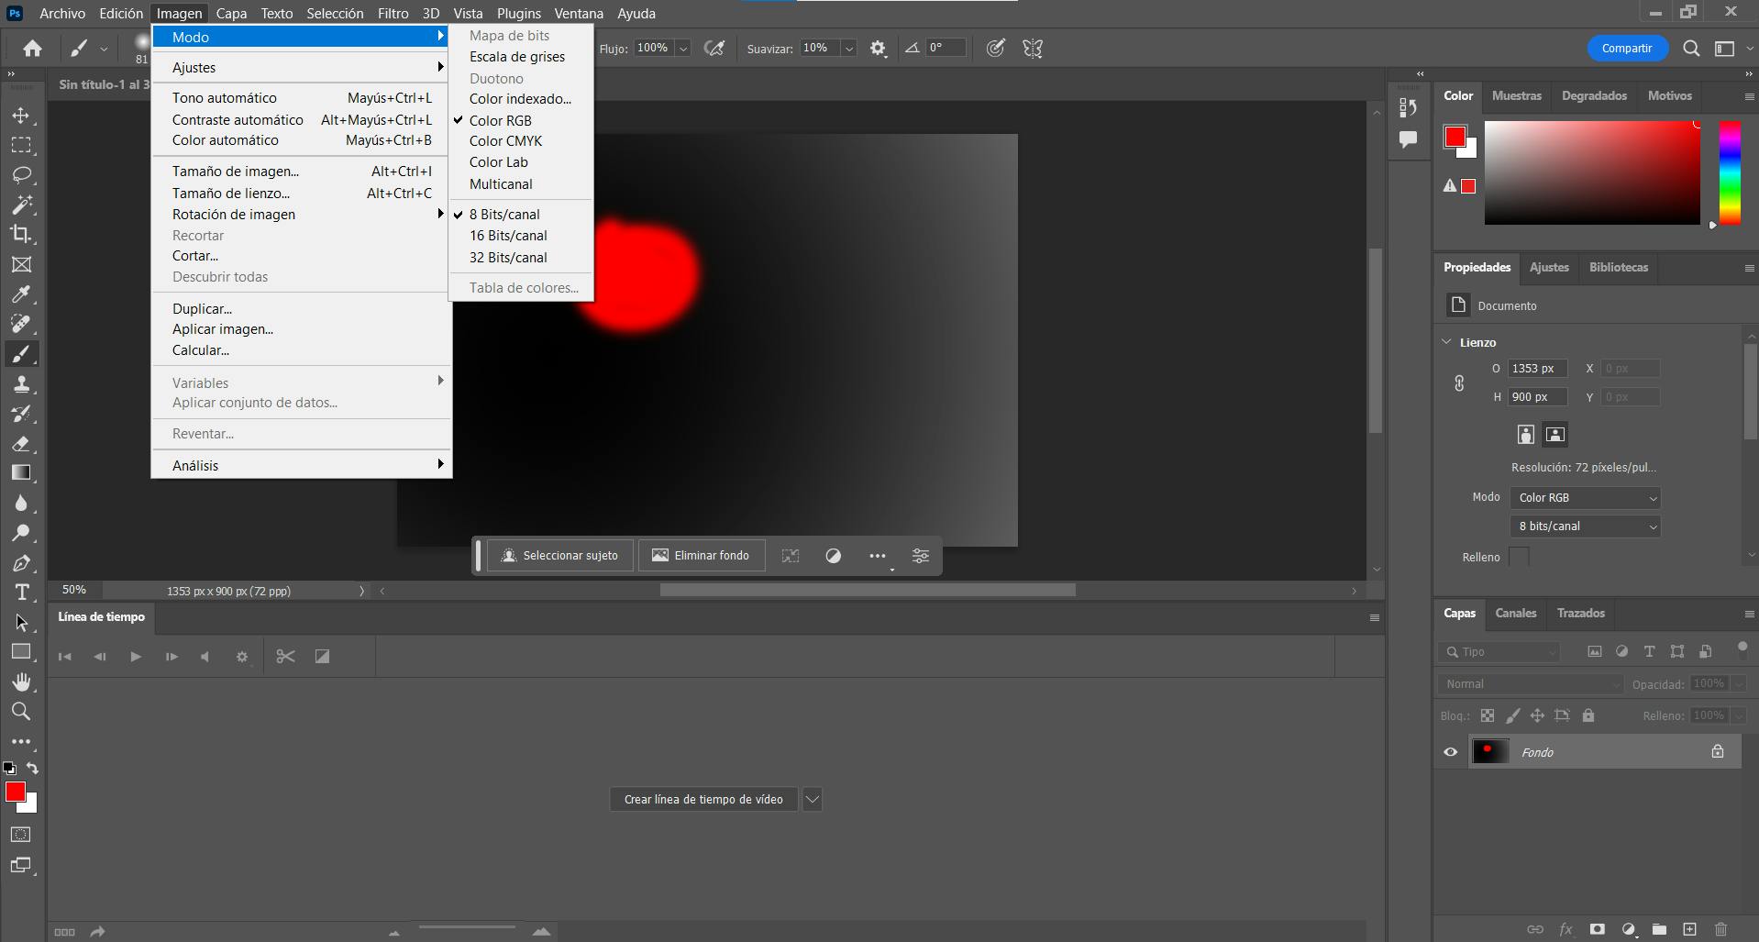Swap foreground and background colors
This screenshot has width=1759, height=942.
[x=32, y=768]
